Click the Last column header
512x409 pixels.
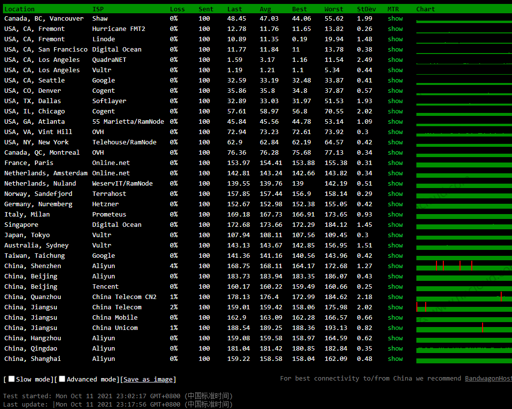tap(234, 9)
